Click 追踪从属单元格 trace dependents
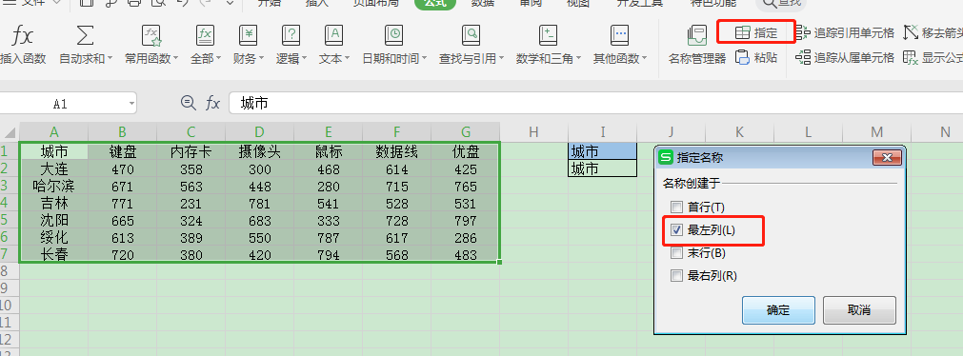The width and height of the screenshot is (963, 356). [x=845, y=58]
